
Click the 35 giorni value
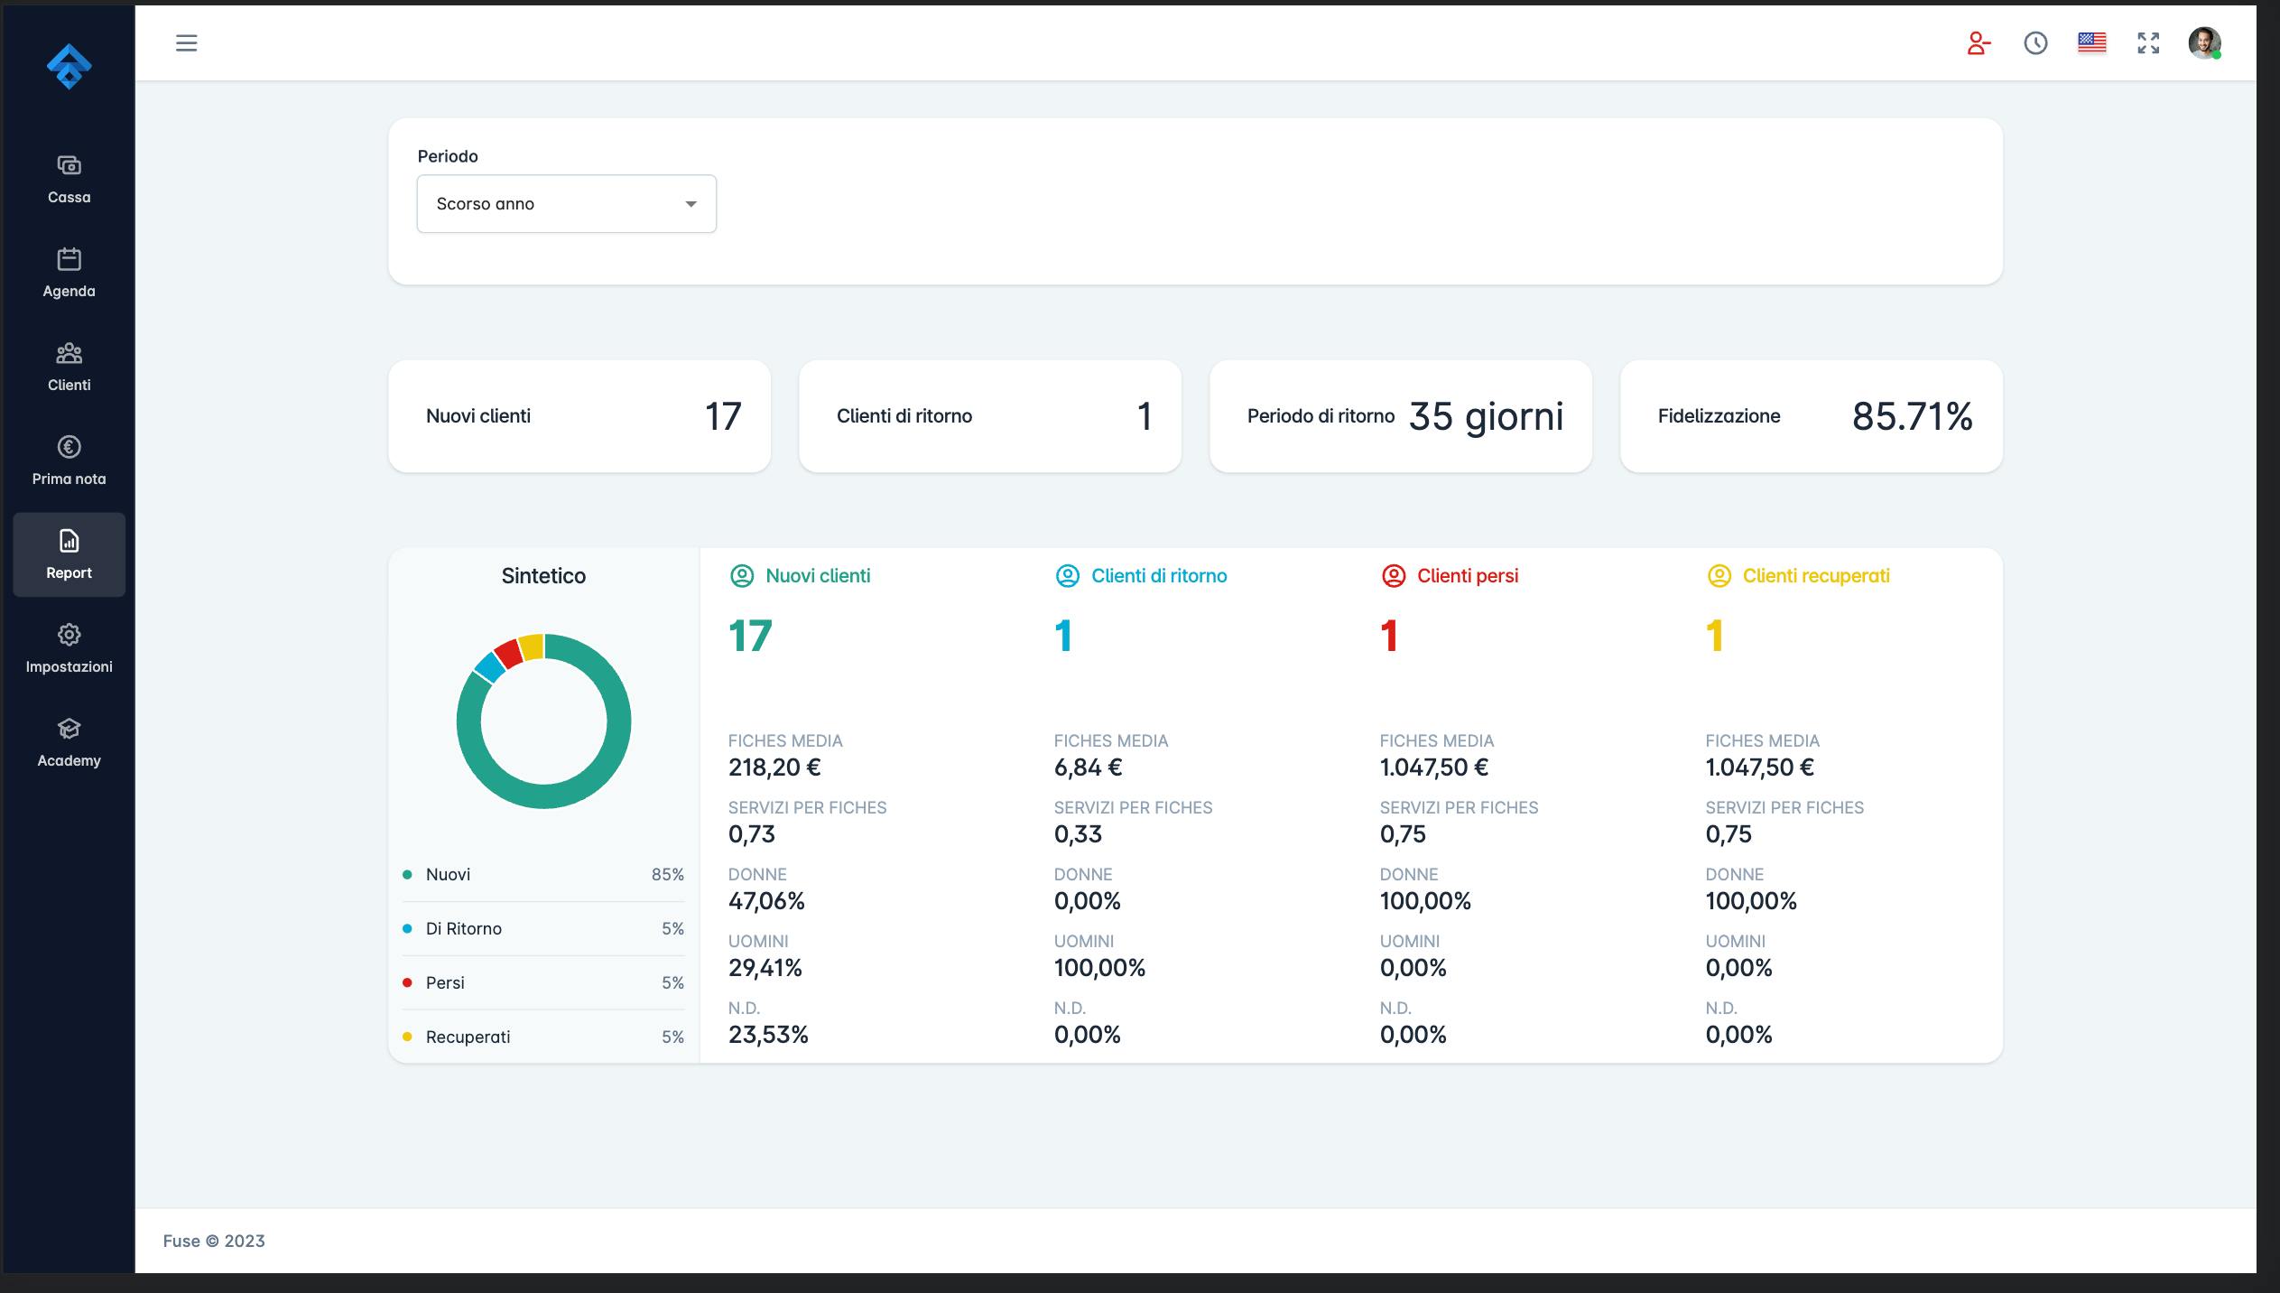1486,416
